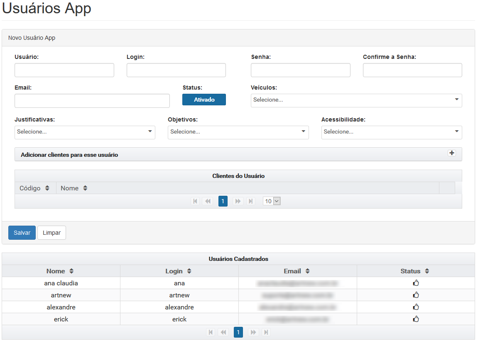Go to previous page in Clientes do Usuário
Screen dimensions: 478x343
(208, 201)
